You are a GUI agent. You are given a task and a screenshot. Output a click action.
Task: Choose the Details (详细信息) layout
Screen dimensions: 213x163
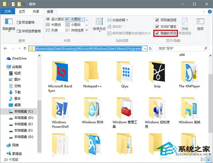click(x=75, y=30)
